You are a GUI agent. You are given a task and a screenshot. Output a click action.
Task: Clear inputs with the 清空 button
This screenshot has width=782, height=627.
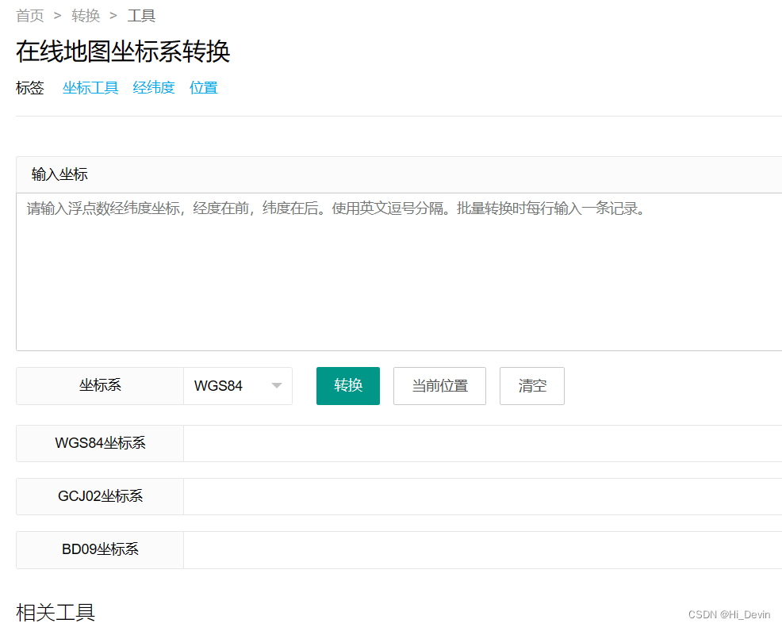tap(532, 386)
